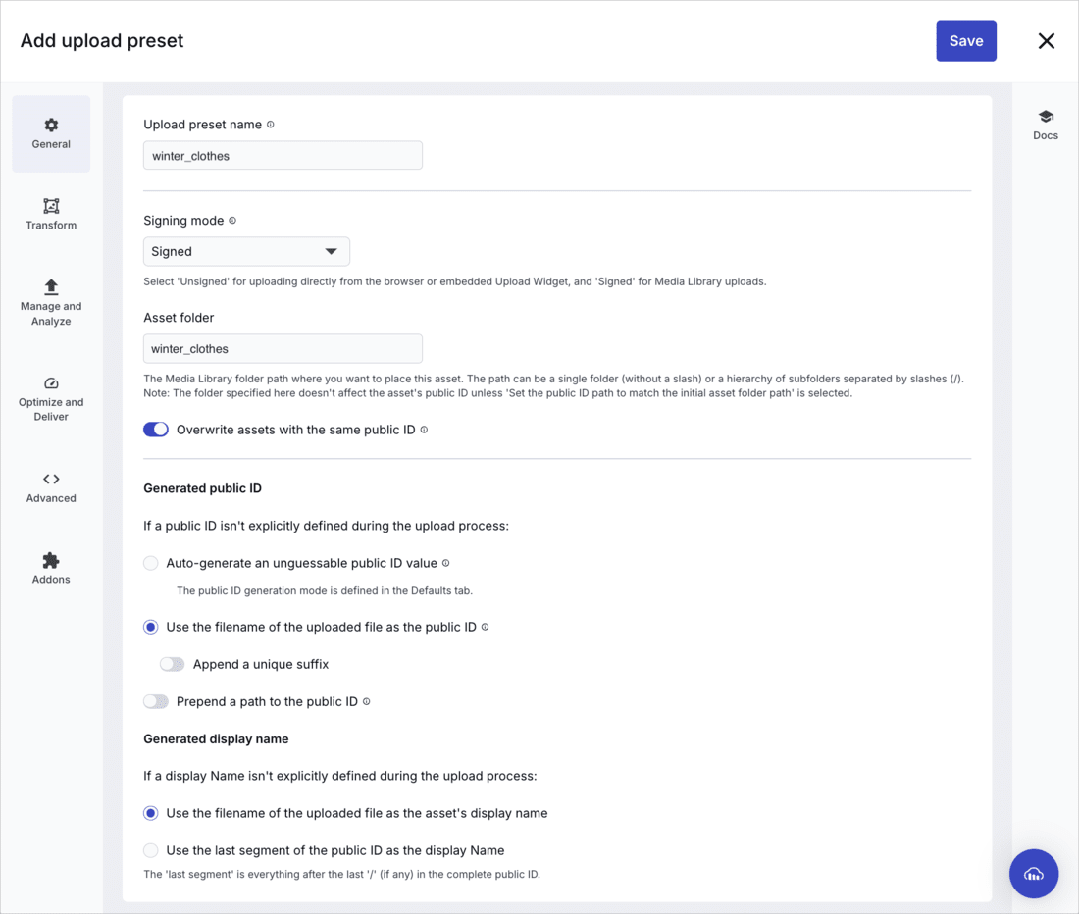The height and width of the screenshot is (914, 1079).
Task: Click info icon next to Signing mode
Action: coord(232,221)
